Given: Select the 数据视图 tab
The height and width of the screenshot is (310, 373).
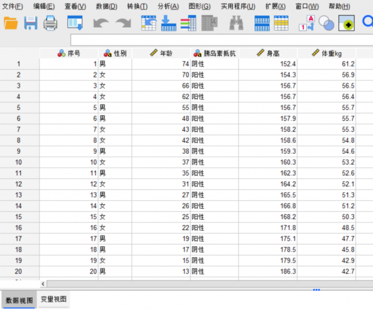Looking at the screenshot, I should tap(19, 300).
